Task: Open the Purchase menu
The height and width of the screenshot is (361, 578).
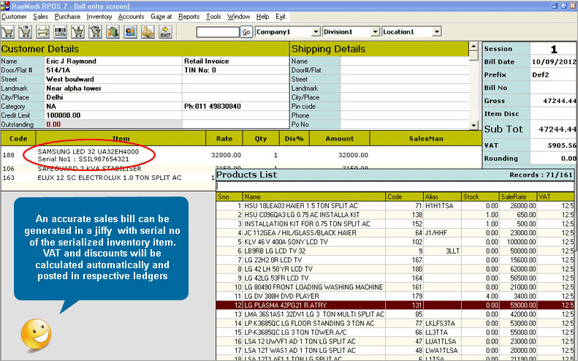Action: click(67, 17)
